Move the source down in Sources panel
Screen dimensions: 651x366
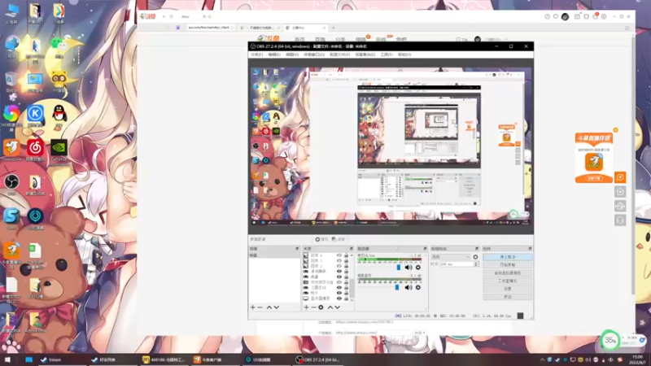coord(338,307)
